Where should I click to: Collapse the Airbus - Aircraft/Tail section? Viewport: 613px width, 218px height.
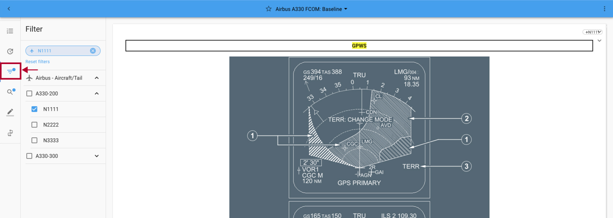pyautogui.click(x=97, y=78)
